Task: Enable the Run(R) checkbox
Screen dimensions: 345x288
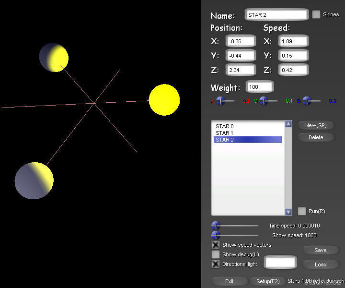Action: coord(302,211)
